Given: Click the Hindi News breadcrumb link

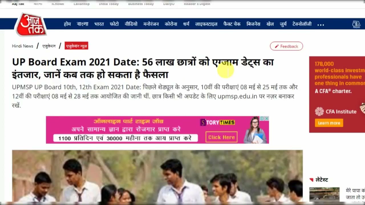Looking at the screenshot, I should pyautogui.click(x=23, y=46).
